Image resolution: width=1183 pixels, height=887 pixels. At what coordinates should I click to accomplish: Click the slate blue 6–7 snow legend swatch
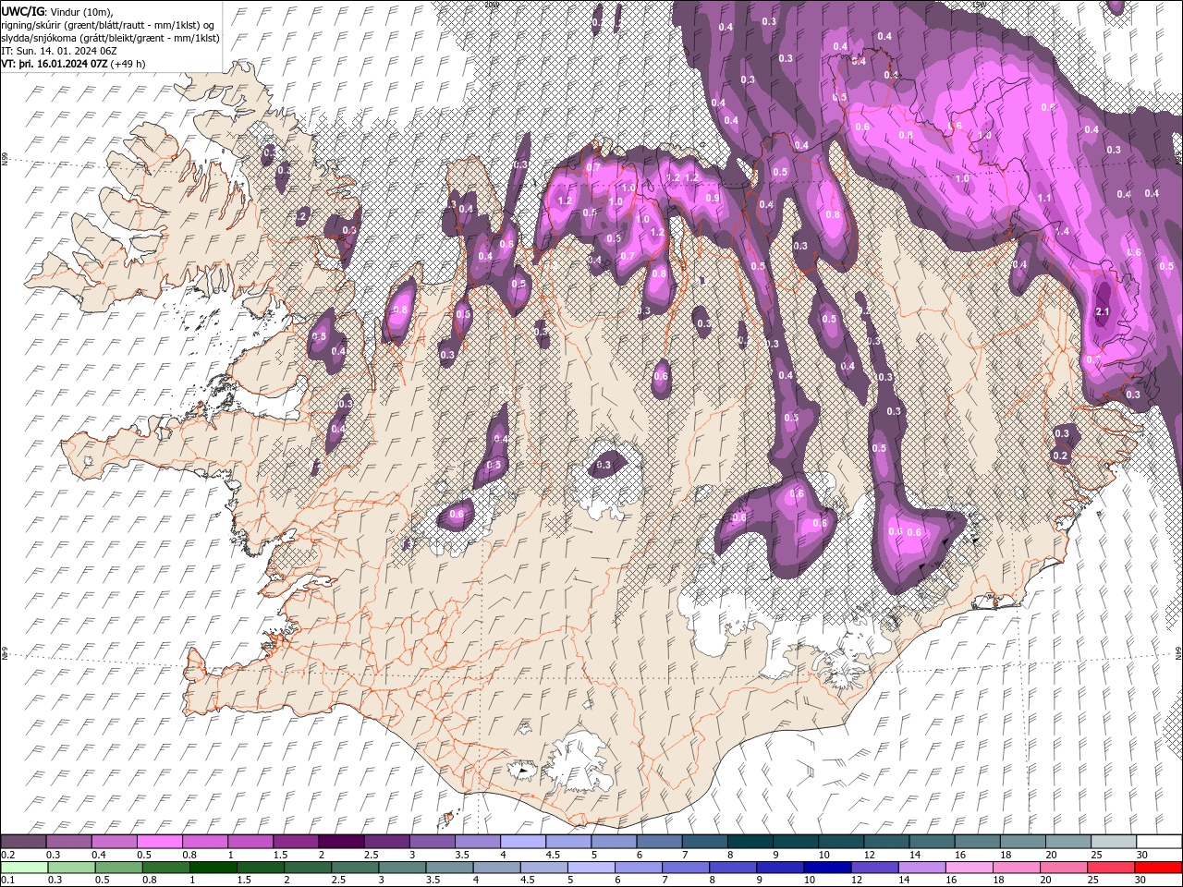[x=658, y=842]
